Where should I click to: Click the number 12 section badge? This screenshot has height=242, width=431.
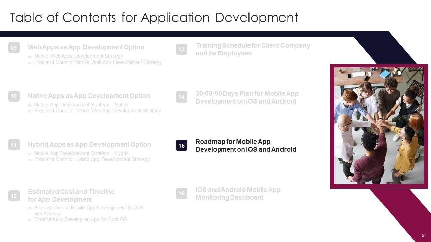(14, 196)
